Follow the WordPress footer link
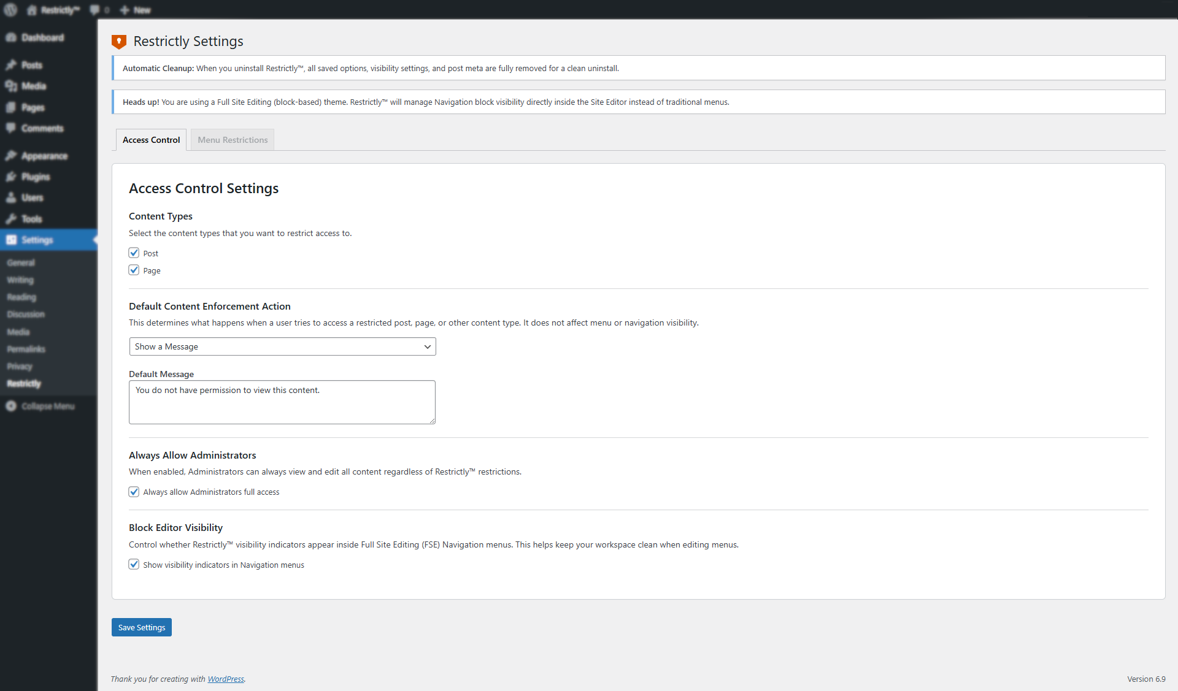This screenshot has width=1178, height=691. (x=225, y=679)
